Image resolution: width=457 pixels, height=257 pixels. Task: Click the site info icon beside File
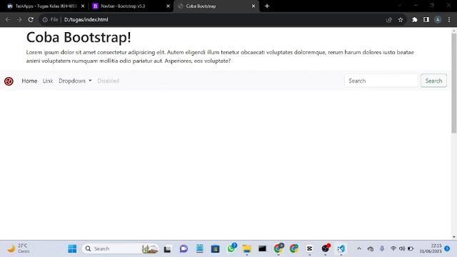coord(45,19)
